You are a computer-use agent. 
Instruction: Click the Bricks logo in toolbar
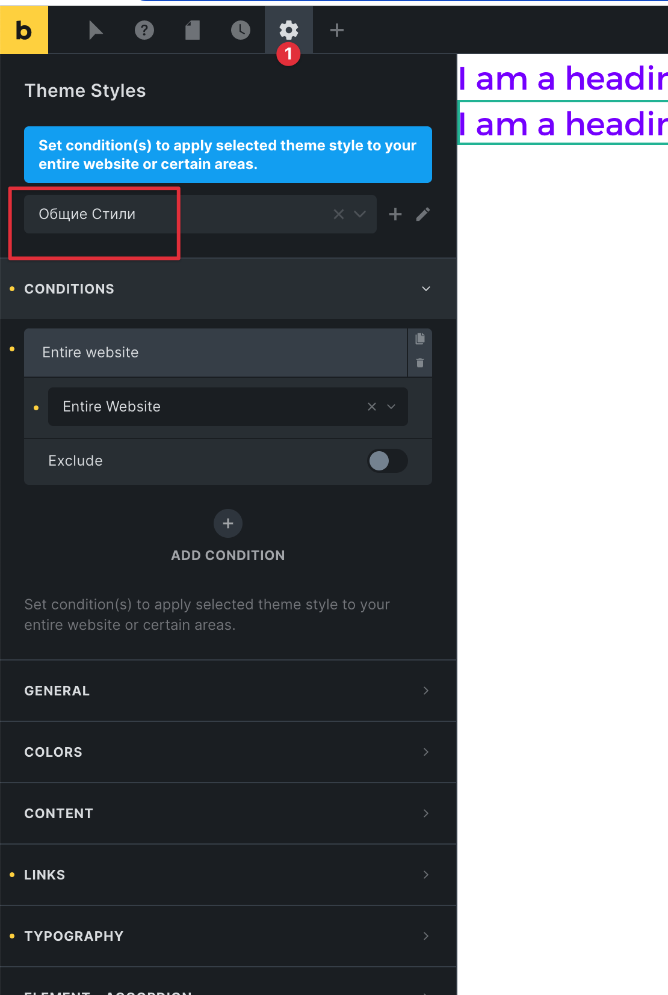(24, 30)
